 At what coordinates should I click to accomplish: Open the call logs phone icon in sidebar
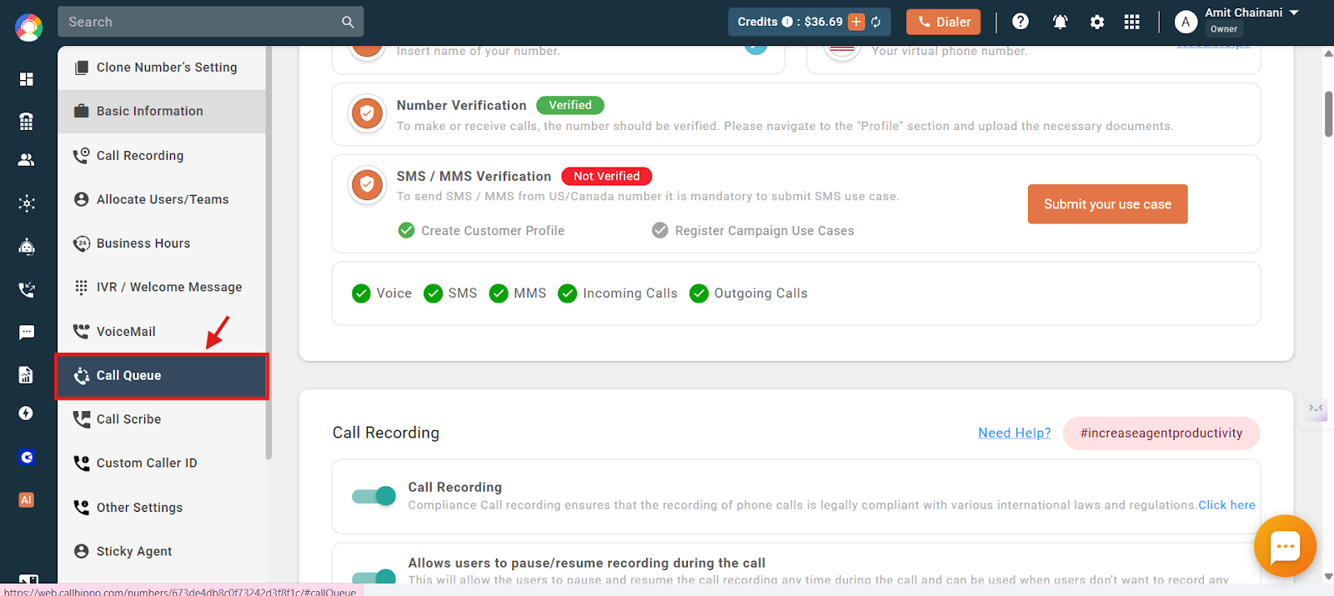[x=27, y=290]
